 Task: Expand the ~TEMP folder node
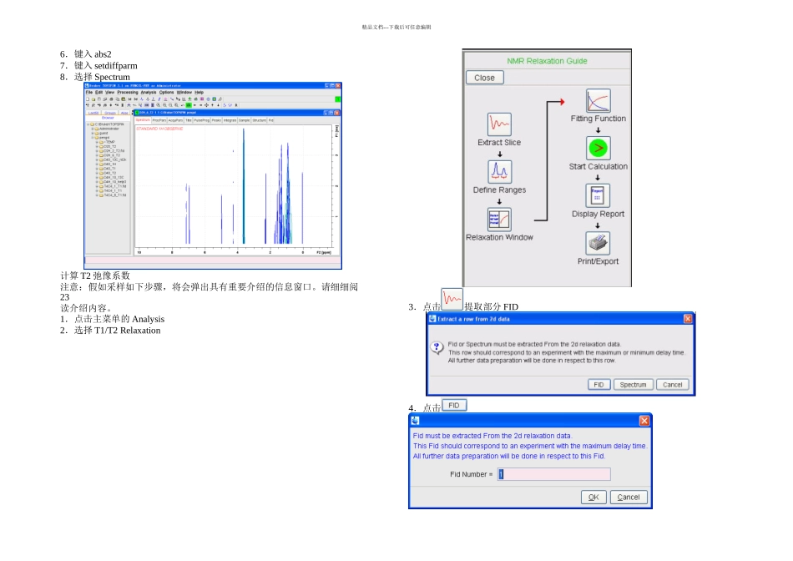click(x=97, y=142)
